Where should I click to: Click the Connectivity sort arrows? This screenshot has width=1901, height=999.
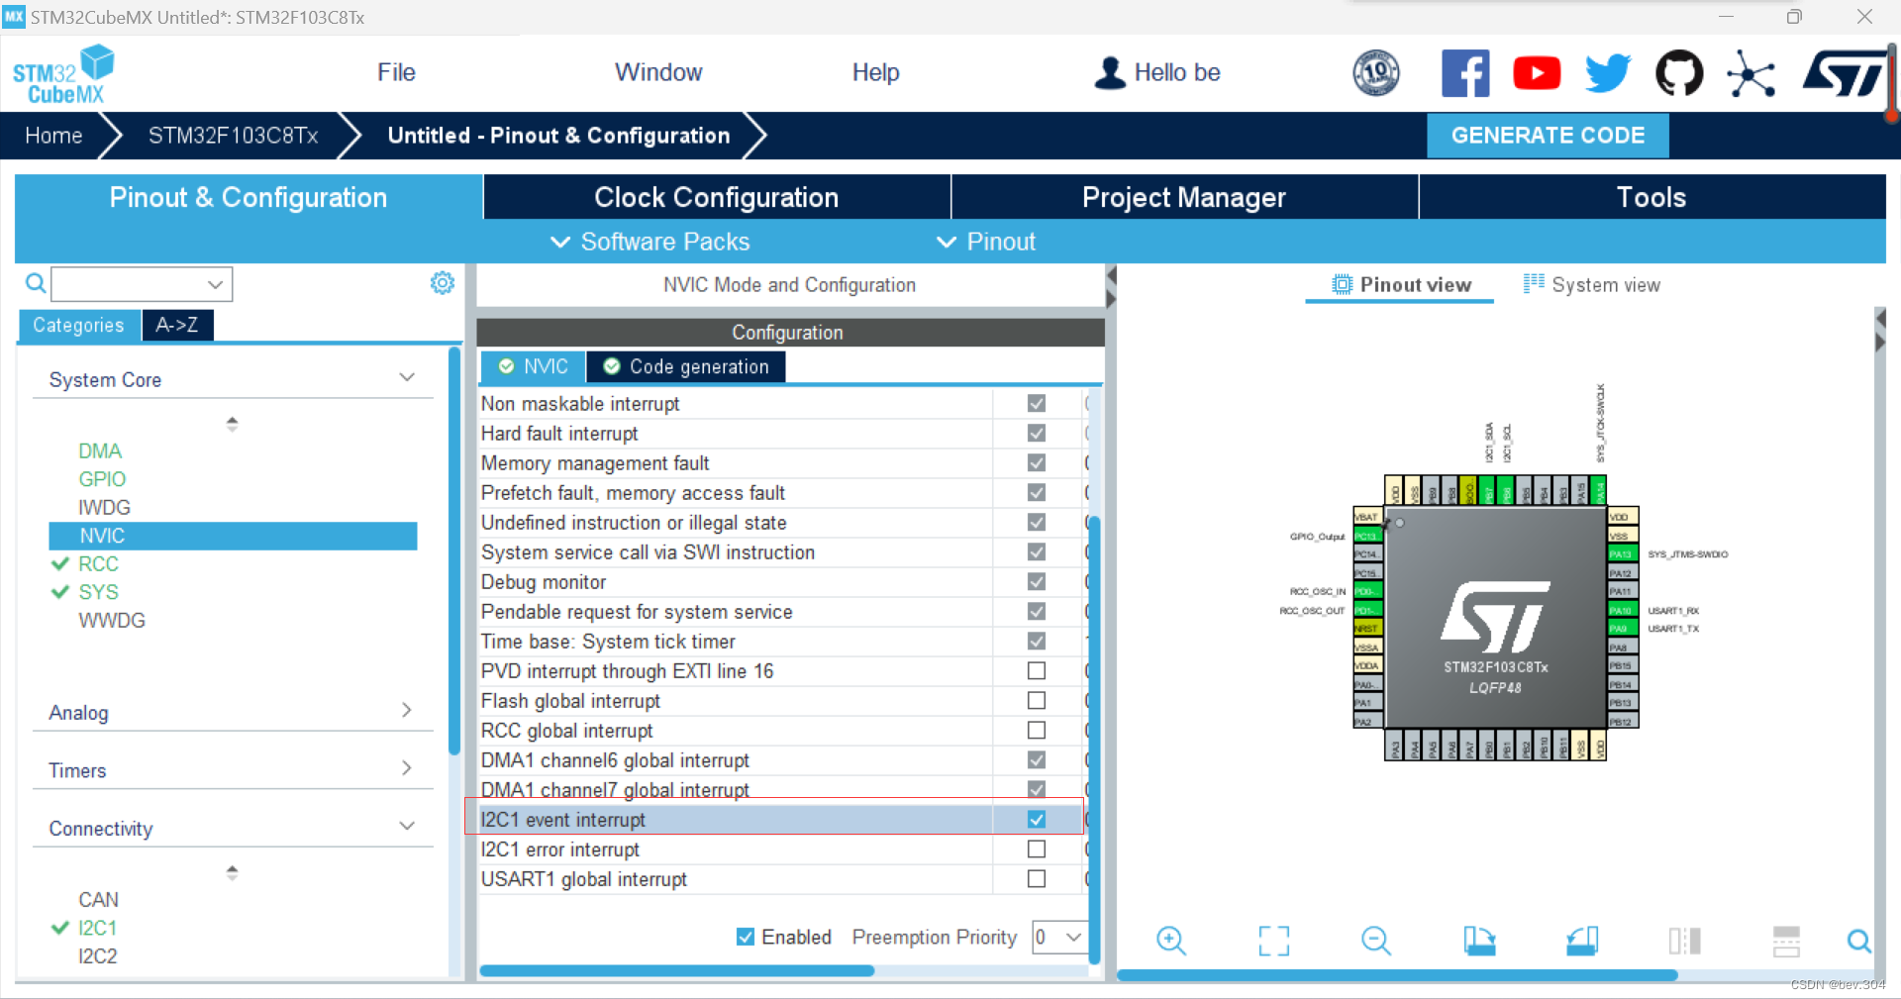232,872
